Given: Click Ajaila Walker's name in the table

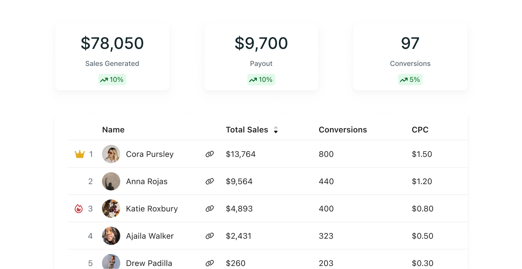Looking at the screenshot, I should point(150,236).
